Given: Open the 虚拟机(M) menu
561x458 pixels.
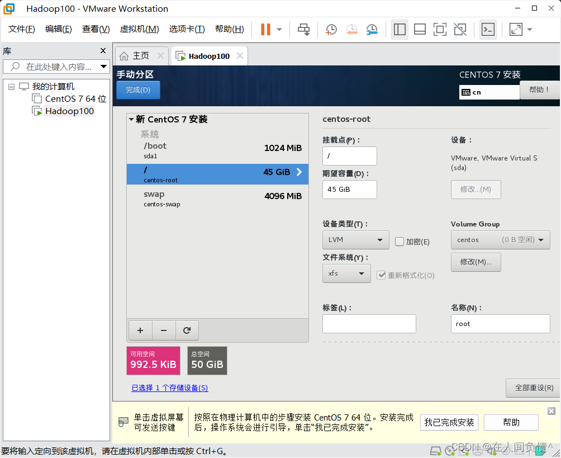Looking at the screenshot, I should coord(139,29).
